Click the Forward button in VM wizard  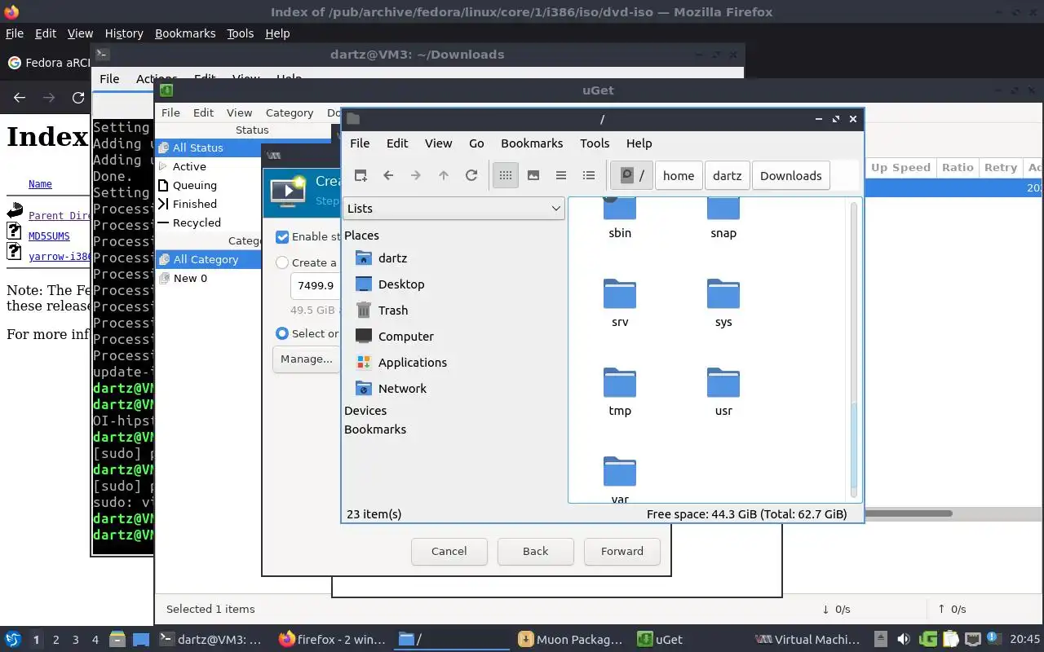[x=622, y=552]
